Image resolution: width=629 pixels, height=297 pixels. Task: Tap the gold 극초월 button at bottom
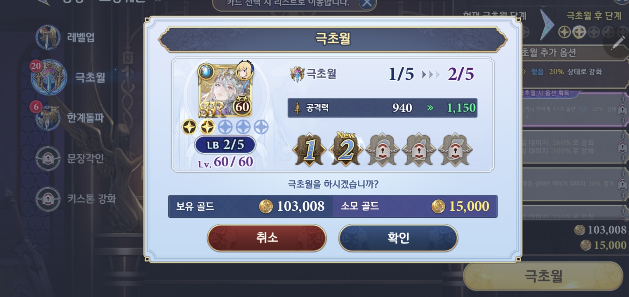pos(543,276)
